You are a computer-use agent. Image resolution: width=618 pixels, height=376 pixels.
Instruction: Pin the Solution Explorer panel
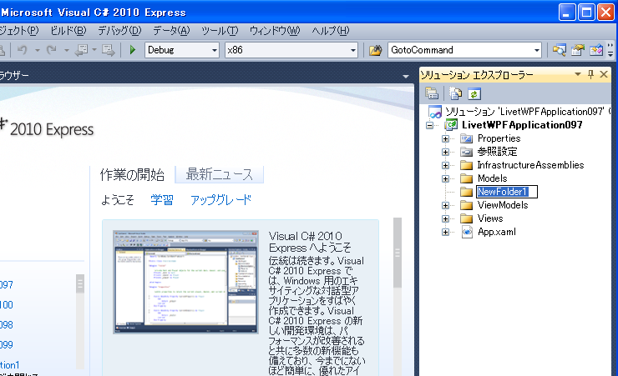(590, 74)
